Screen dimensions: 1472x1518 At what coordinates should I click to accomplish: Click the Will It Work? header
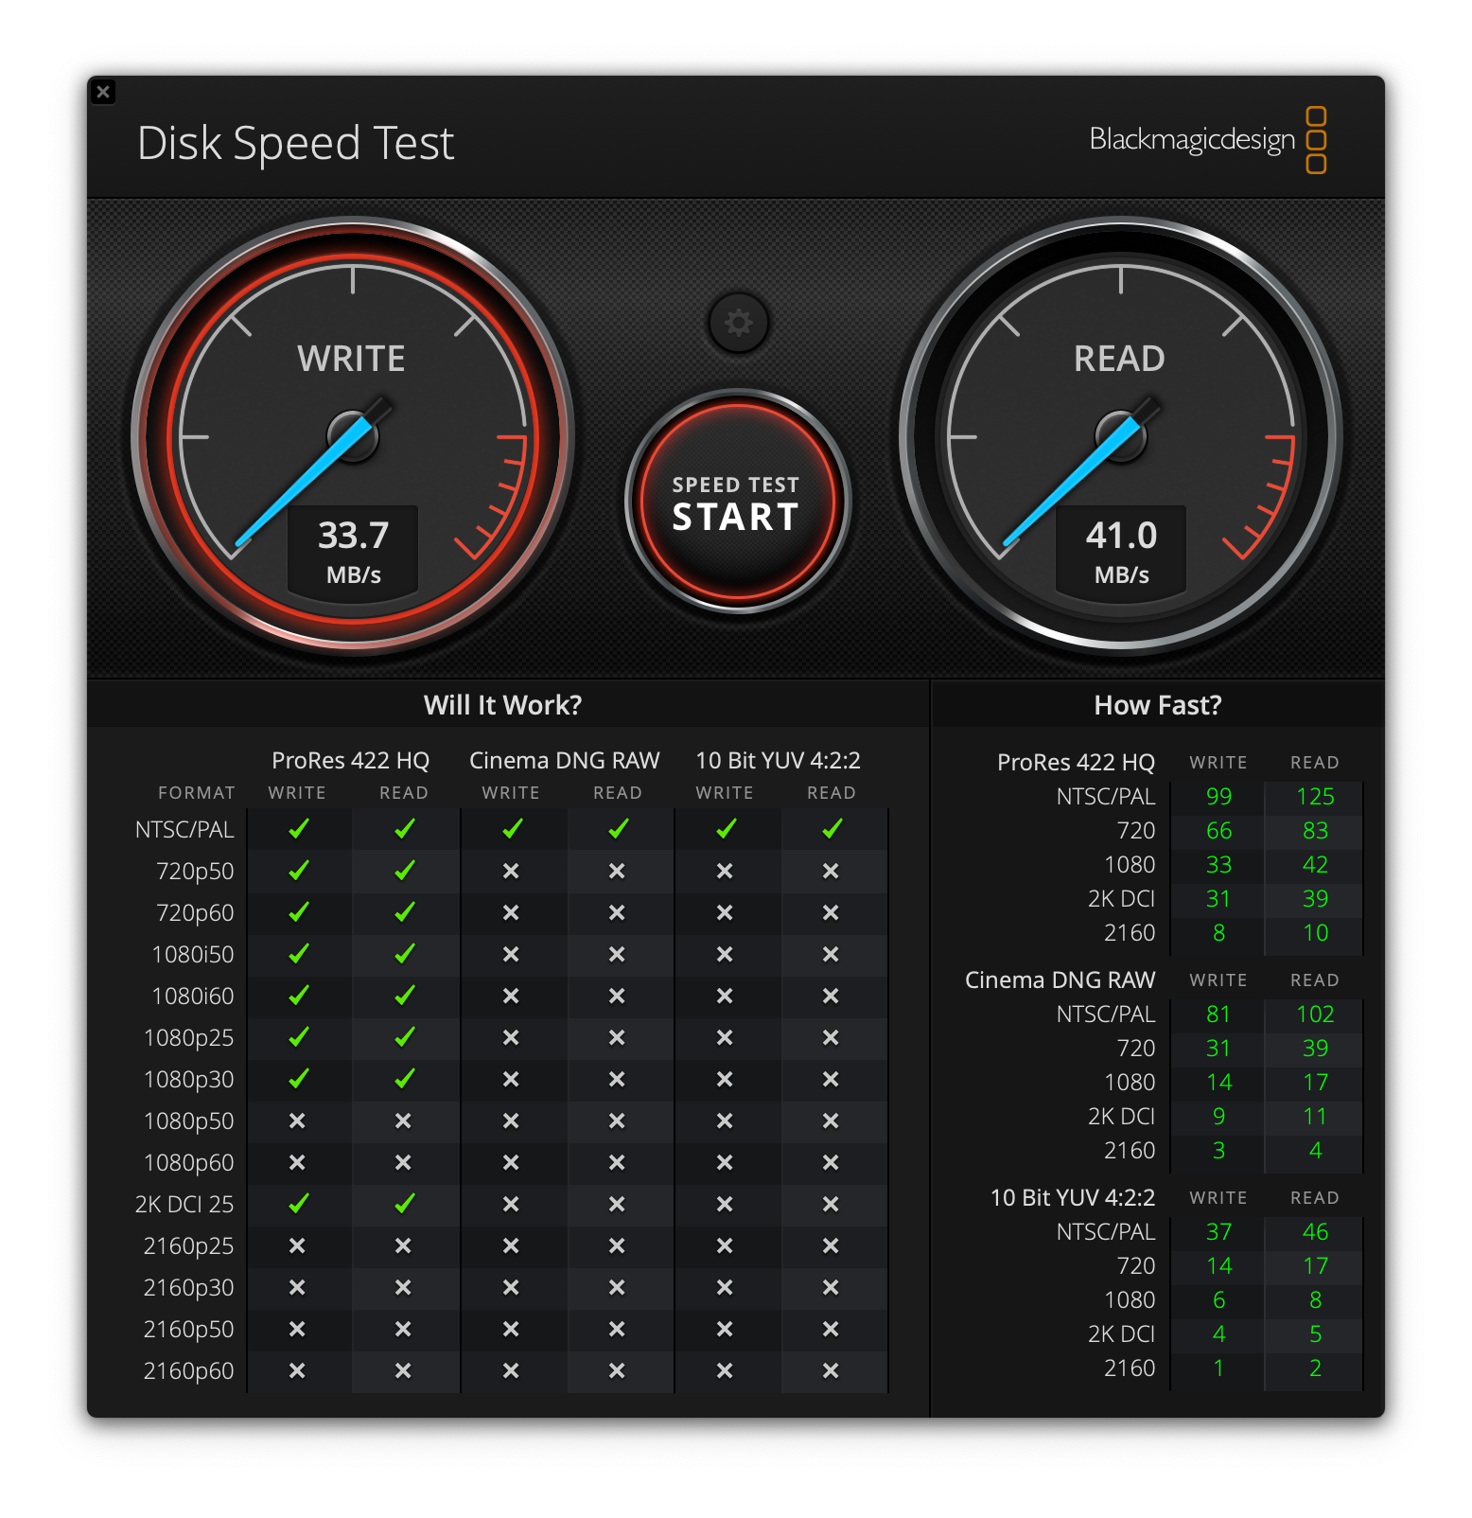[502, 705]
